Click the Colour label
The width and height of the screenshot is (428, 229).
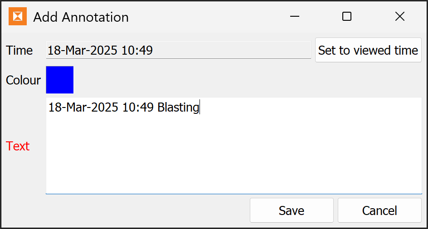click(23, 80)
